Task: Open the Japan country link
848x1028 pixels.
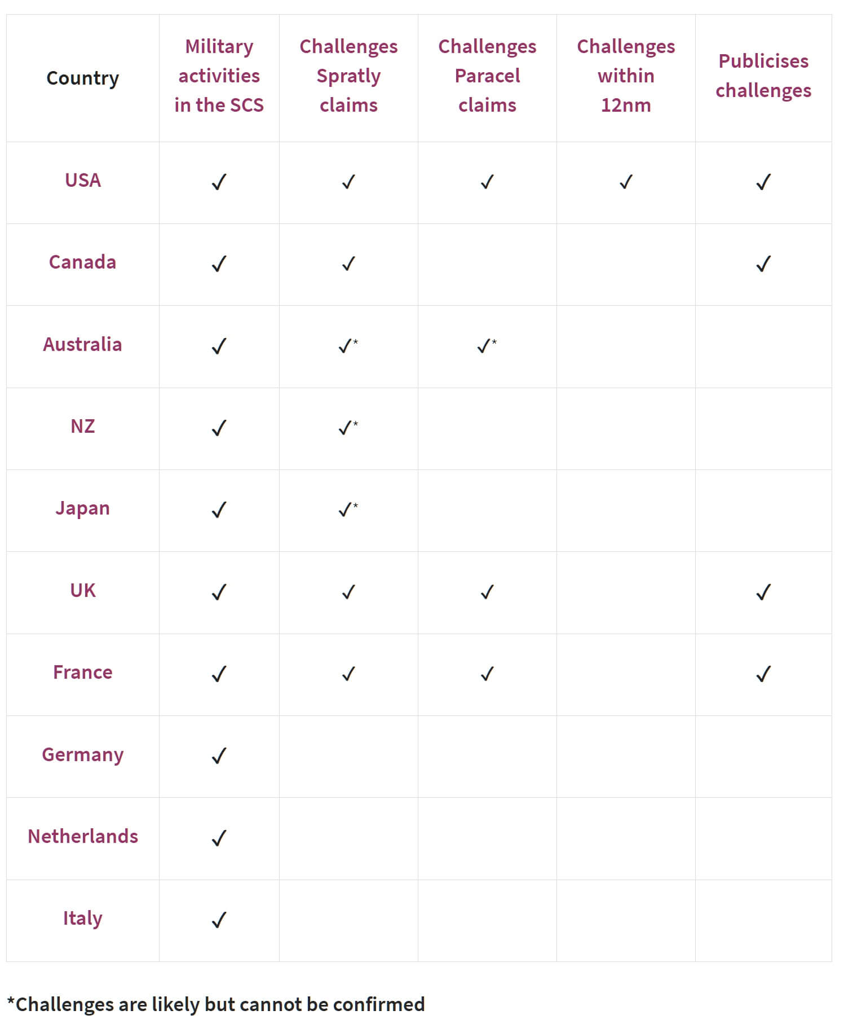Action: pos(83,509)
